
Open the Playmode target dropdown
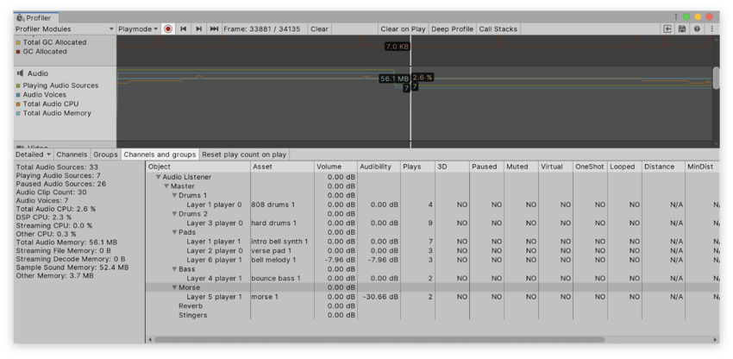tap(138, 29)
